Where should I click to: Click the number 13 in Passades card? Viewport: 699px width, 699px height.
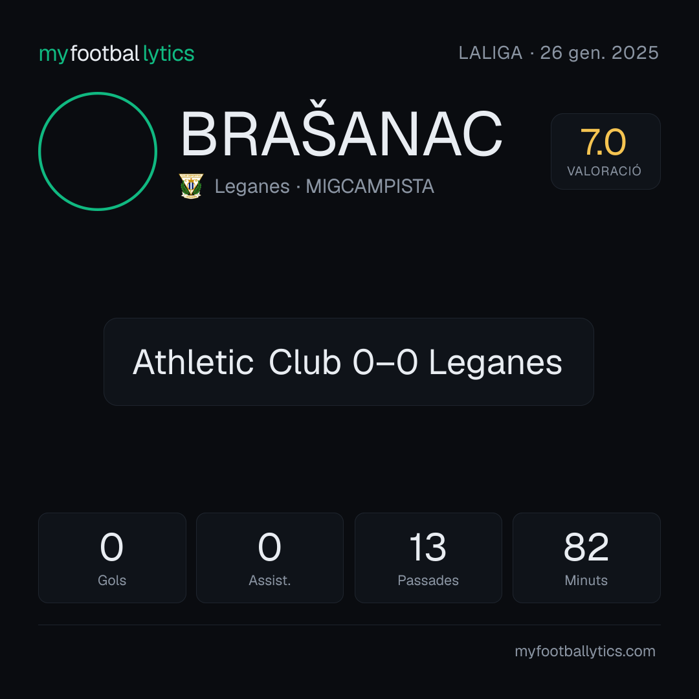[x=428, y=547]
